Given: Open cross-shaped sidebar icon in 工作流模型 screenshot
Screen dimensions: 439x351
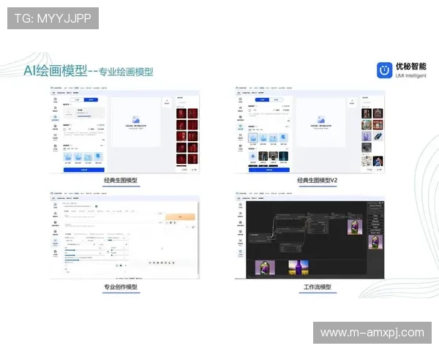Looking at the screenshot, I should (x=241, y=241).
